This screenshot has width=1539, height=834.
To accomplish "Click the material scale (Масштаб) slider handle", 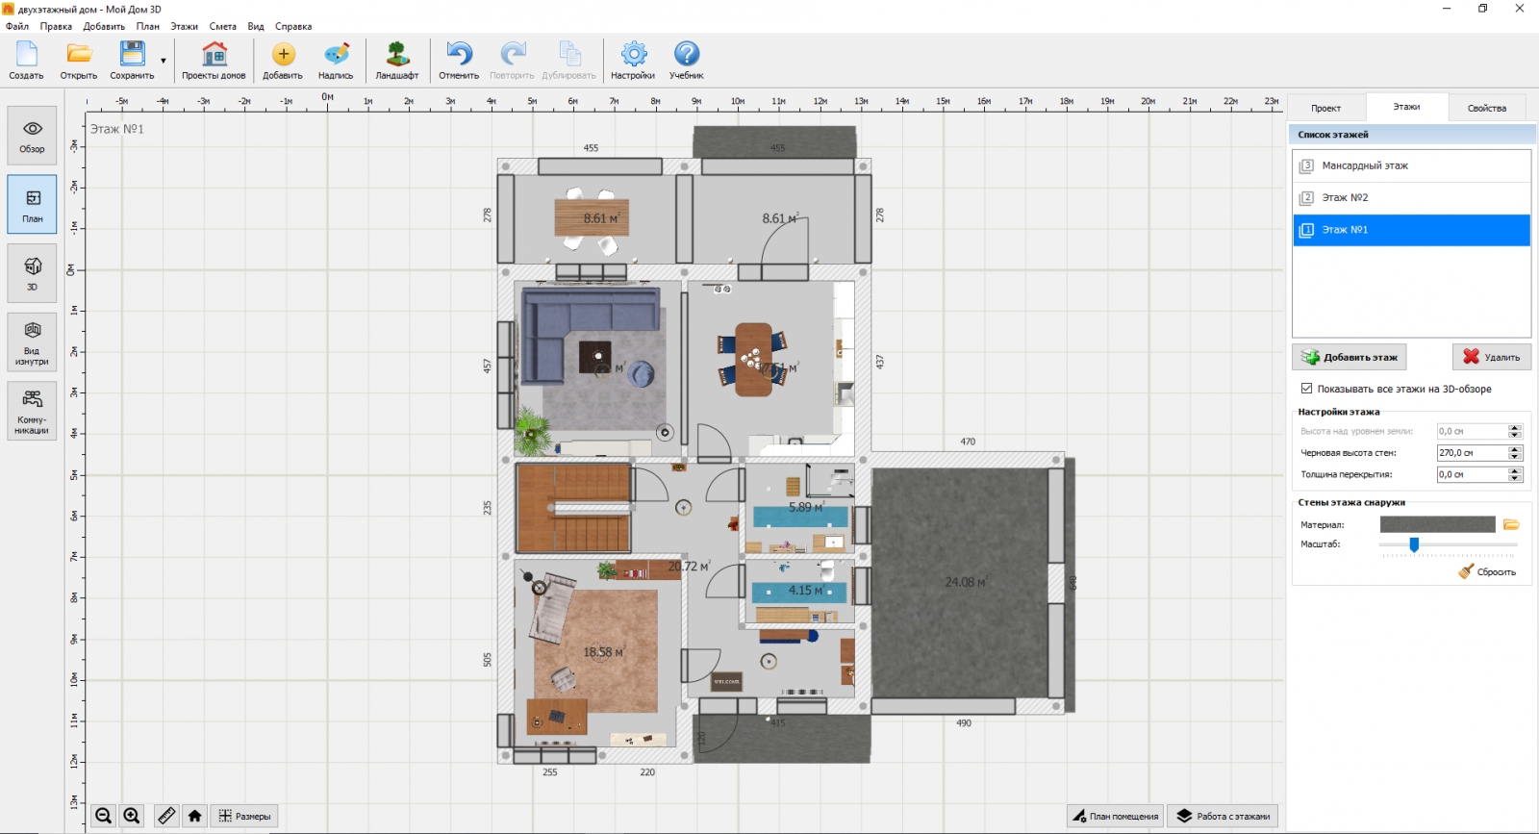I will pos(1414,544).
